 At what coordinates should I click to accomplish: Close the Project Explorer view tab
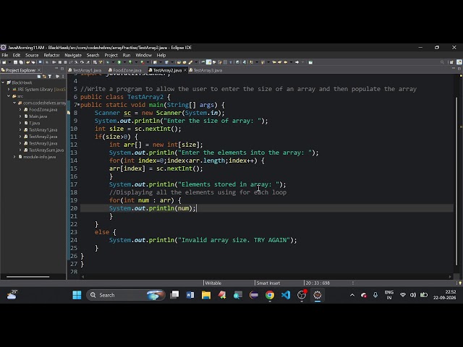(x=38, y=70)
